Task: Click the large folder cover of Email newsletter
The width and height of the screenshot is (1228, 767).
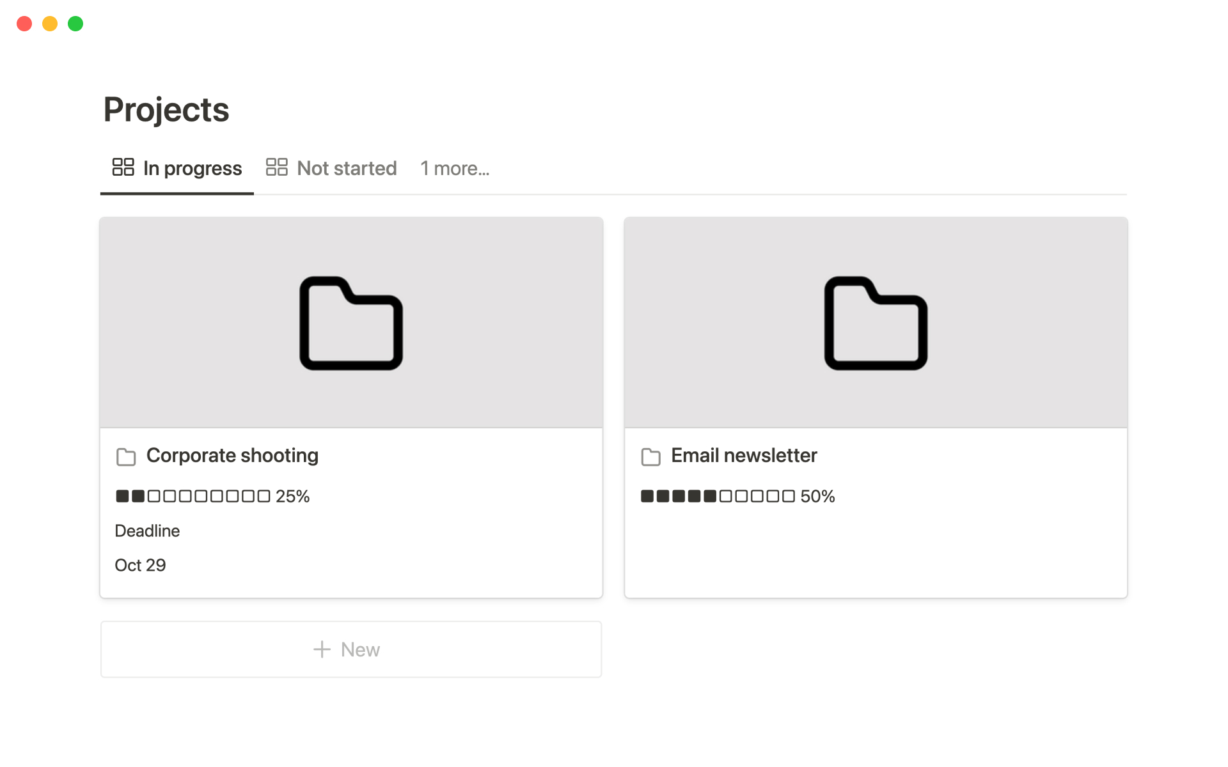Action: (876, 323)
